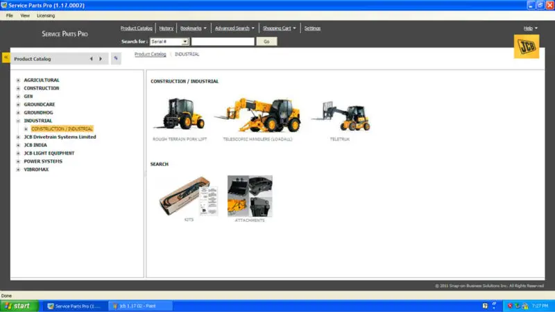Switch to jcb 1.17 02 - Paint taskbar window
The image size is (555, 312).
coord(140,306)
